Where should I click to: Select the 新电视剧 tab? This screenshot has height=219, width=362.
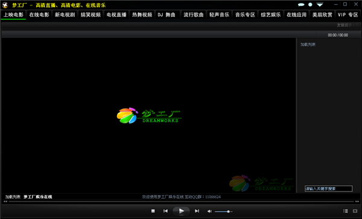pos(65,14)
